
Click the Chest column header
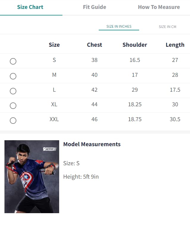(95, 45)
